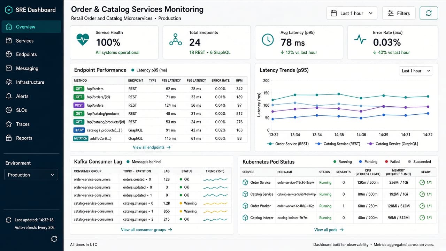Click the Messaging envelope icon
The width and height of the screenshot is (446, 251).
coord(9,68)
